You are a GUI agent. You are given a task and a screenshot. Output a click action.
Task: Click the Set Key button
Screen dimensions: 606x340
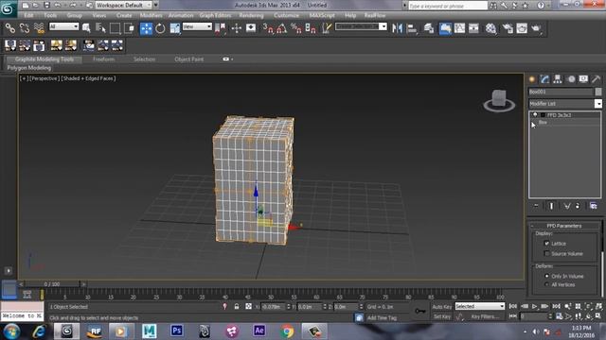click(442, 316)
